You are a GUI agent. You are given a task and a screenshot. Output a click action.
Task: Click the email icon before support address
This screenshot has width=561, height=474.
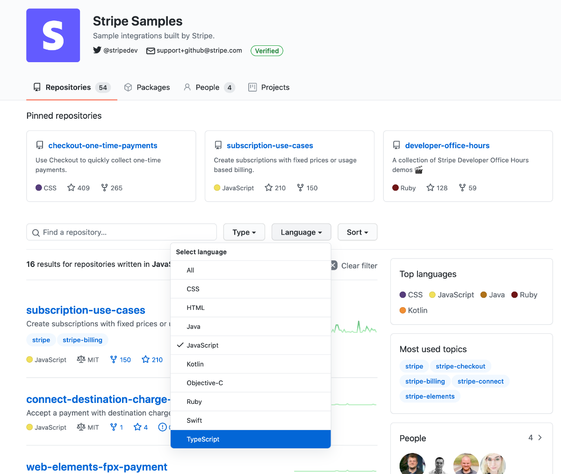[x=150, y=50]
